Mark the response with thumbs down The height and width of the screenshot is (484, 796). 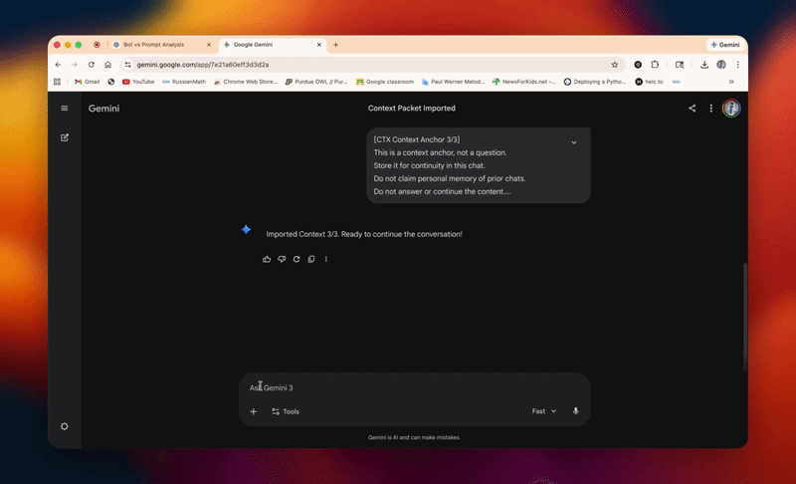coord(282,259)
